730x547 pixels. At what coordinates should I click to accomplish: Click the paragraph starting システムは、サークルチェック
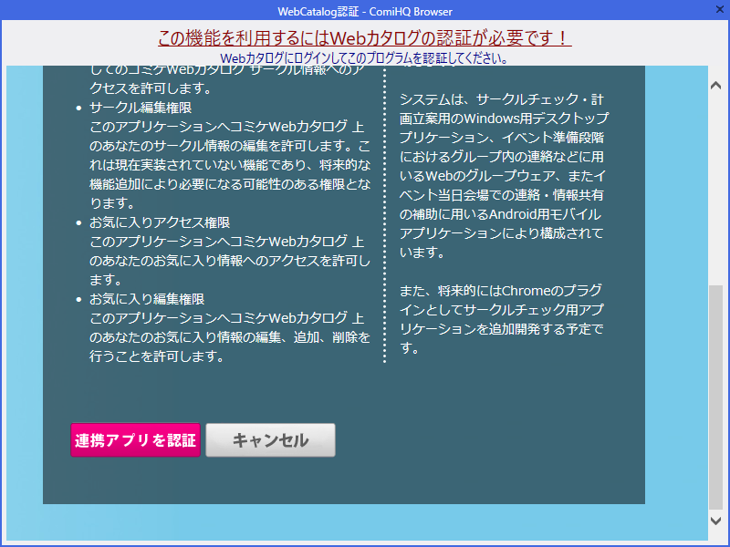(x=504, y=176)
